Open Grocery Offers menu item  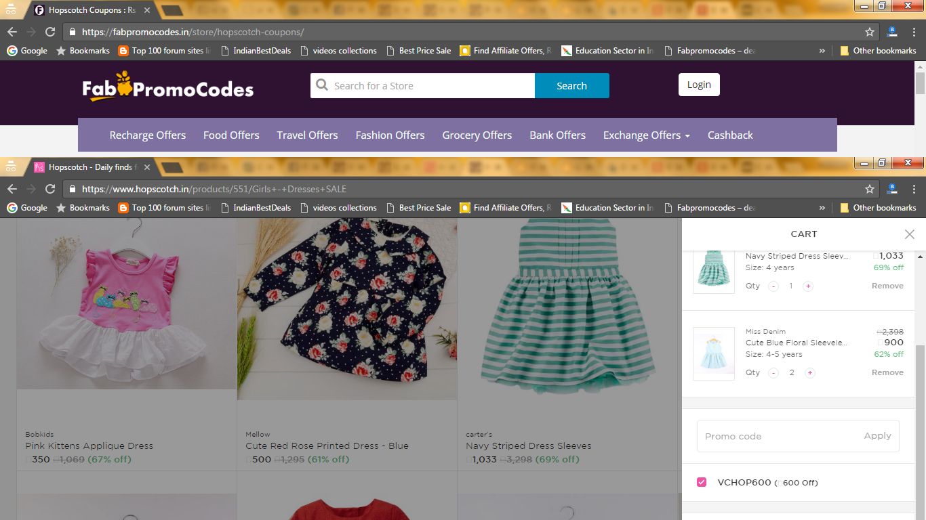pos(477,135)
